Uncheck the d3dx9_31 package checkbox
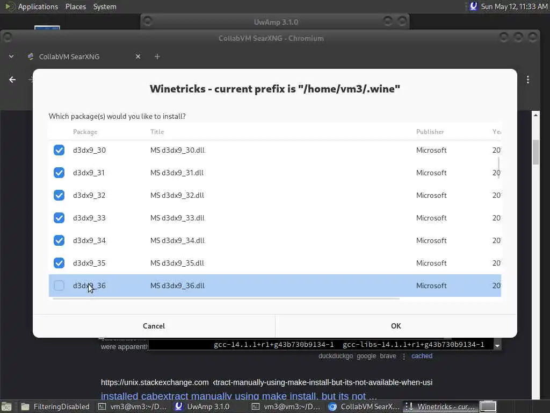This screenshot has width=550, height=413. (x=59, y=173)
